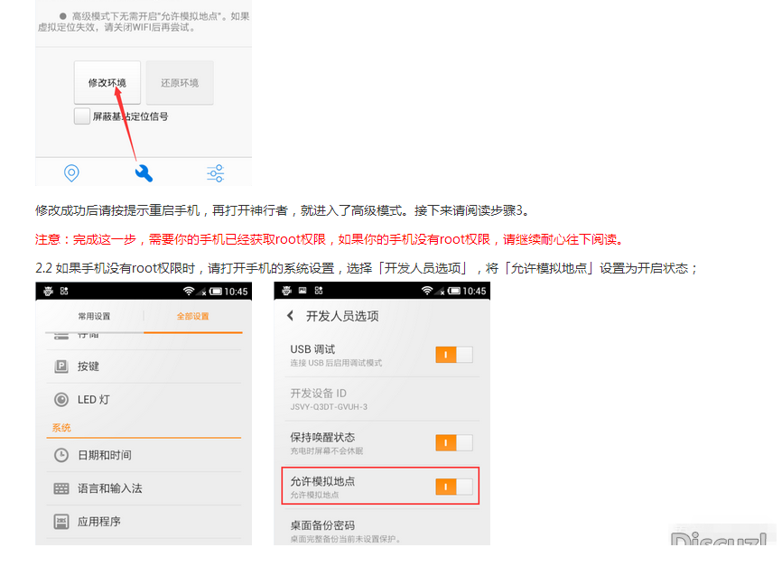Toggle the 允许模拟地点 switch
This screenshot has width=782, height=566.
pos(454,487)
